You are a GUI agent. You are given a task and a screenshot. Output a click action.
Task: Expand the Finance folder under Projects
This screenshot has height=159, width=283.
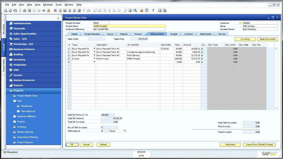pyautogui.click(x=15, y=122)
